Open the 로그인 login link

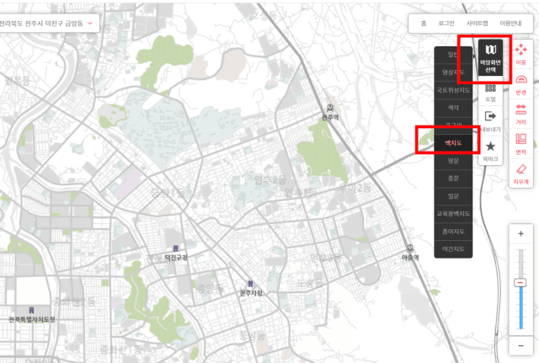[x=446, y=24]
